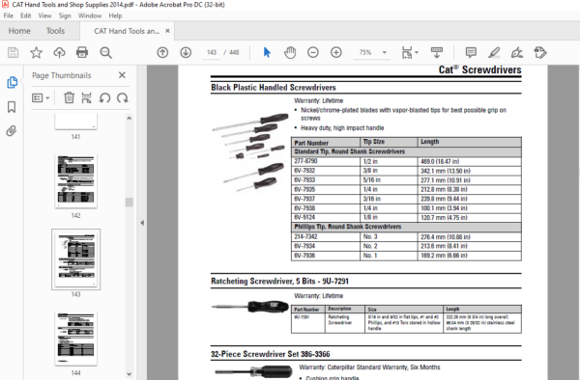Viewport: 580px width, 380px height.
Task: Switch to the Tools tab
Action: (x=55, y=31)
